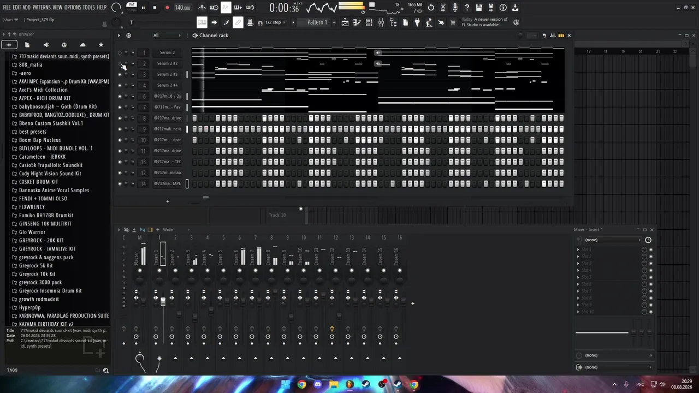Open the VIEW menu

[x=57, y=8]
